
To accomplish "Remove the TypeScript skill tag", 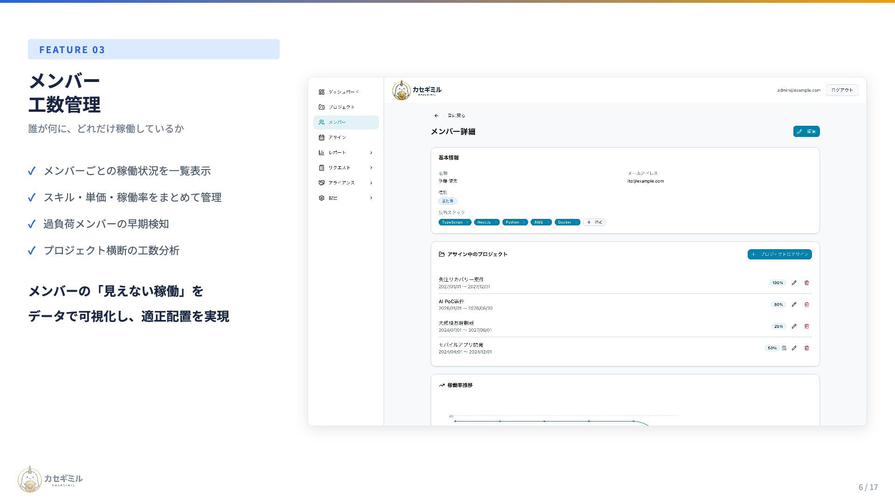I will (x=467, y=222).
